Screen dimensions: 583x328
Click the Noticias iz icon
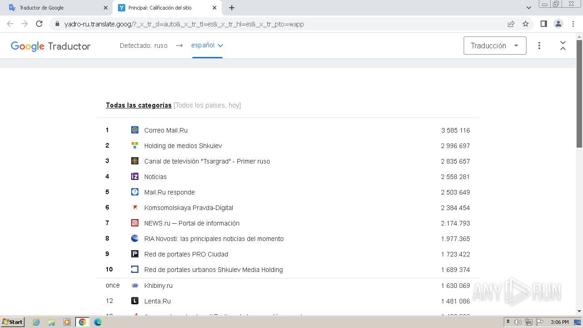point(135,176)
